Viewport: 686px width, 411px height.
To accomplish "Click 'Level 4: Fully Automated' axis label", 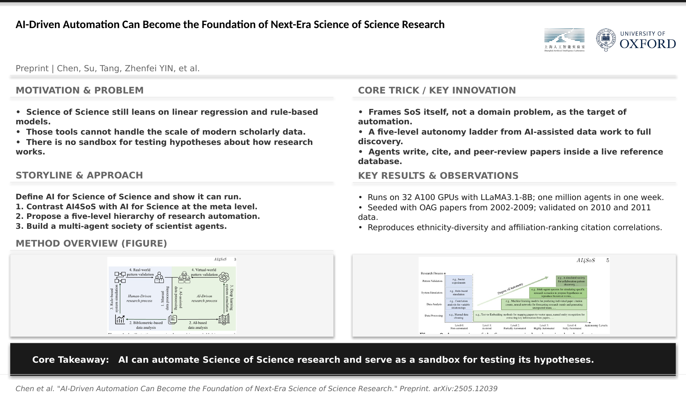I will coord(572,327).
